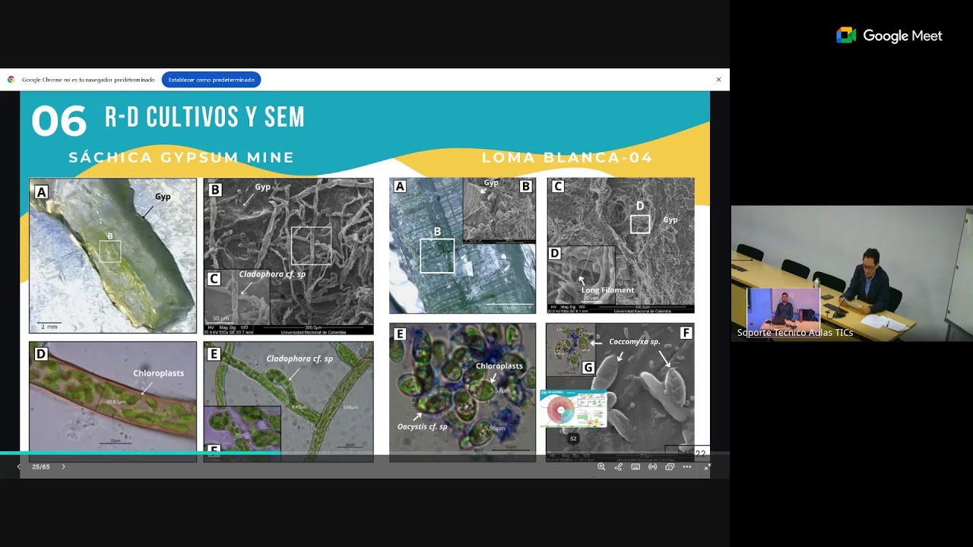973x547 pixels.
Task: Click the 'Coccomyxa sp.' label in panel F
Action: [x=634, y=342]
